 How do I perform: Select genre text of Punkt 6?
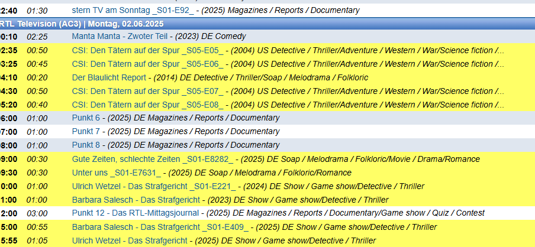[194, 118]
